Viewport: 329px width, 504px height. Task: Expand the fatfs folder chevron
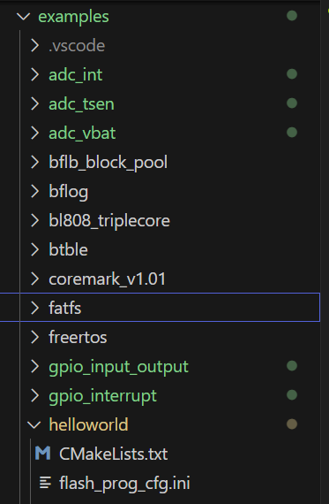coord(34,308)
